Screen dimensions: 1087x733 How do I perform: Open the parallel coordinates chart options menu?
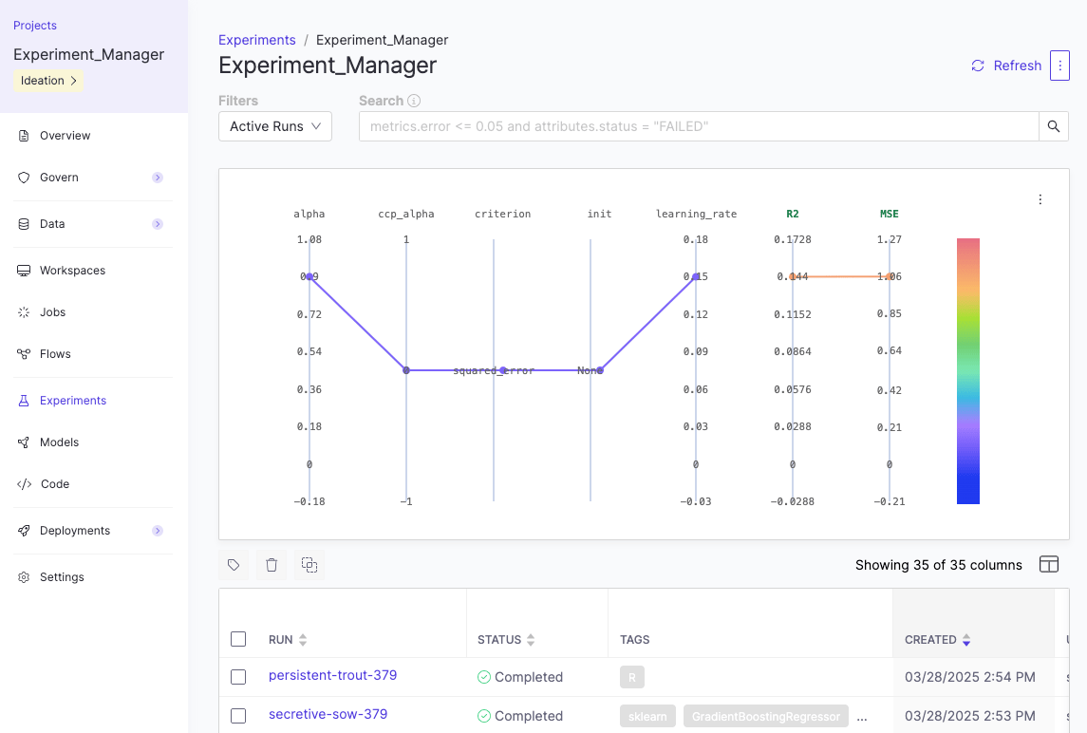[1040, 199]
